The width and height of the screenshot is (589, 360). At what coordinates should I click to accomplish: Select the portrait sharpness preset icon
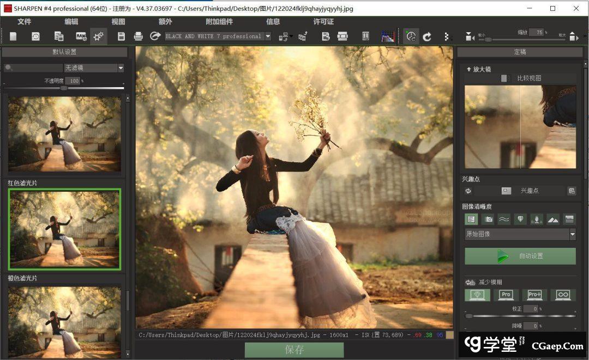coord(537,219)
